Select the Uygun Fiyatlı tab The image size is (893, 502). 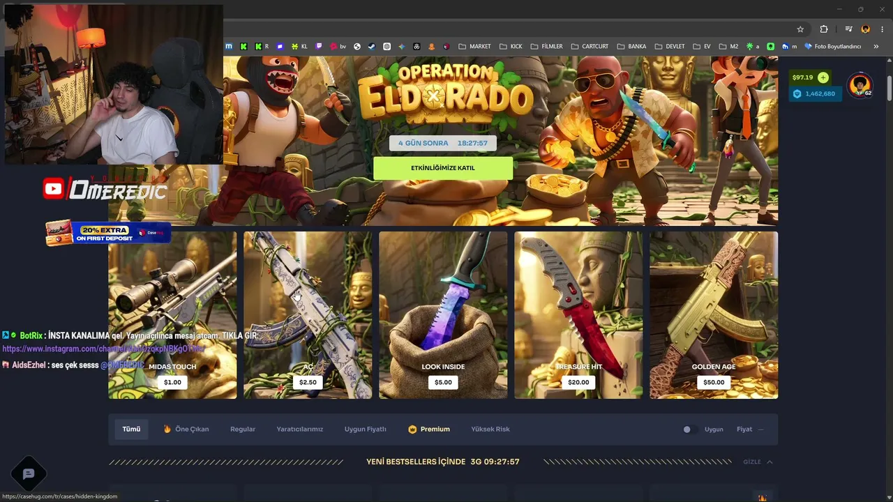click(365, 429)
